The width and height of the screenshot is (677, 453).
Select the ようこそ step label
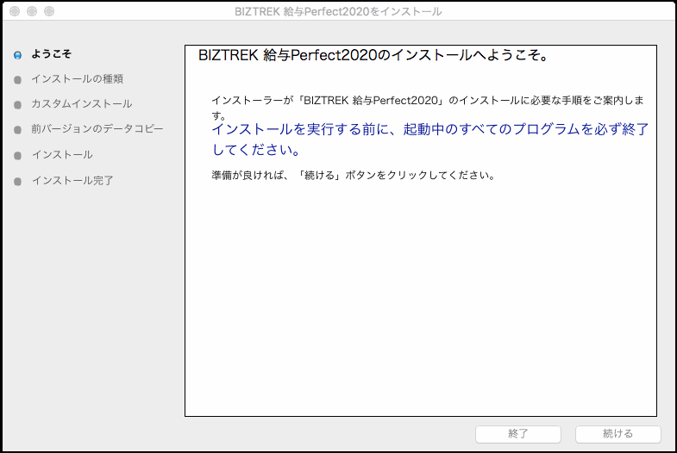[51, 54]
